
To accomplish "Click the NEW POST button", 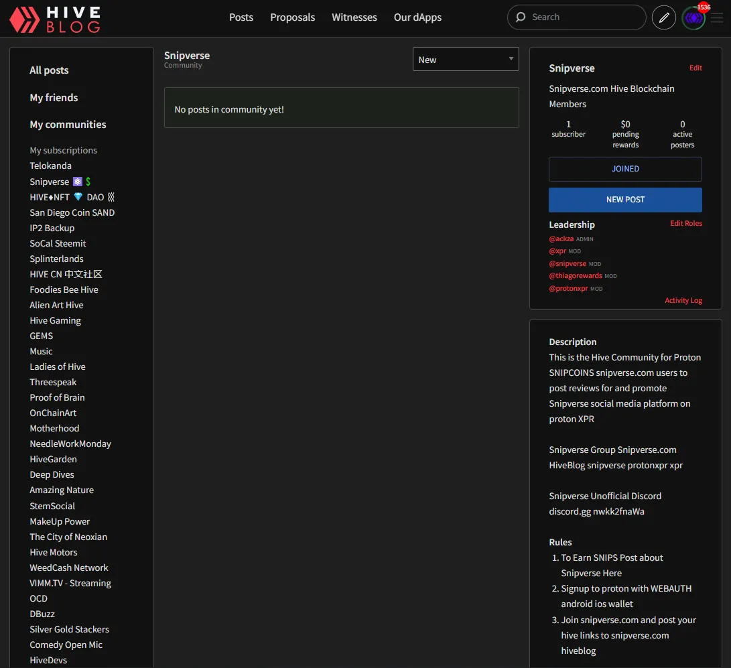I will (625, 200).
